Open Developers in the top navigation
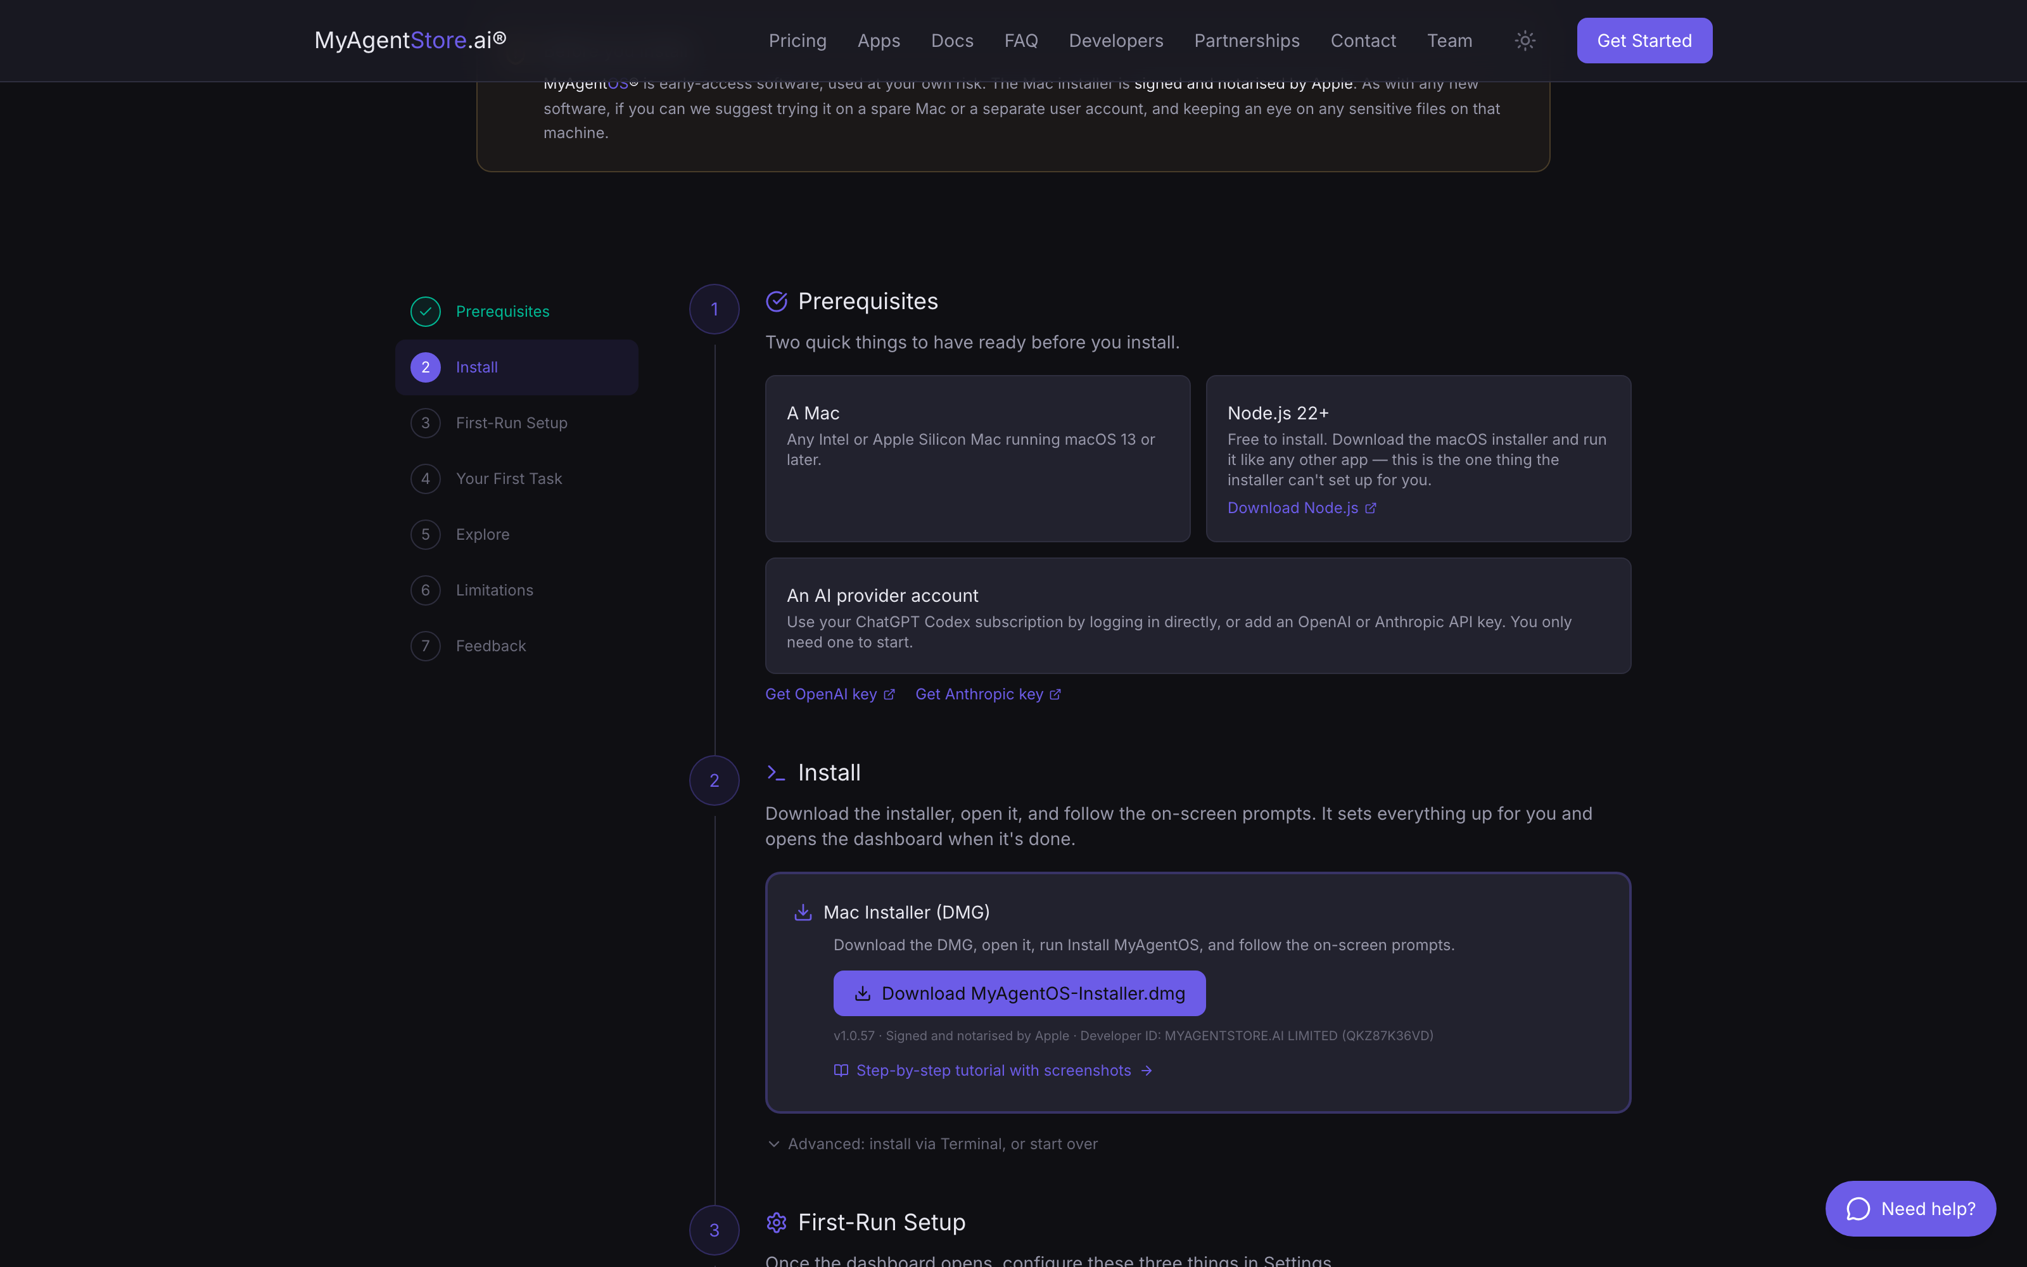 [1115, 40]
